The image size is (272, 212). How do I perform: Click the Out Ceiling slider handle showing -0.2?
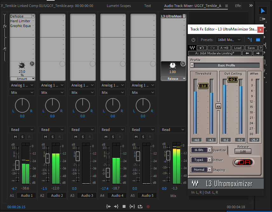point(233,80)
